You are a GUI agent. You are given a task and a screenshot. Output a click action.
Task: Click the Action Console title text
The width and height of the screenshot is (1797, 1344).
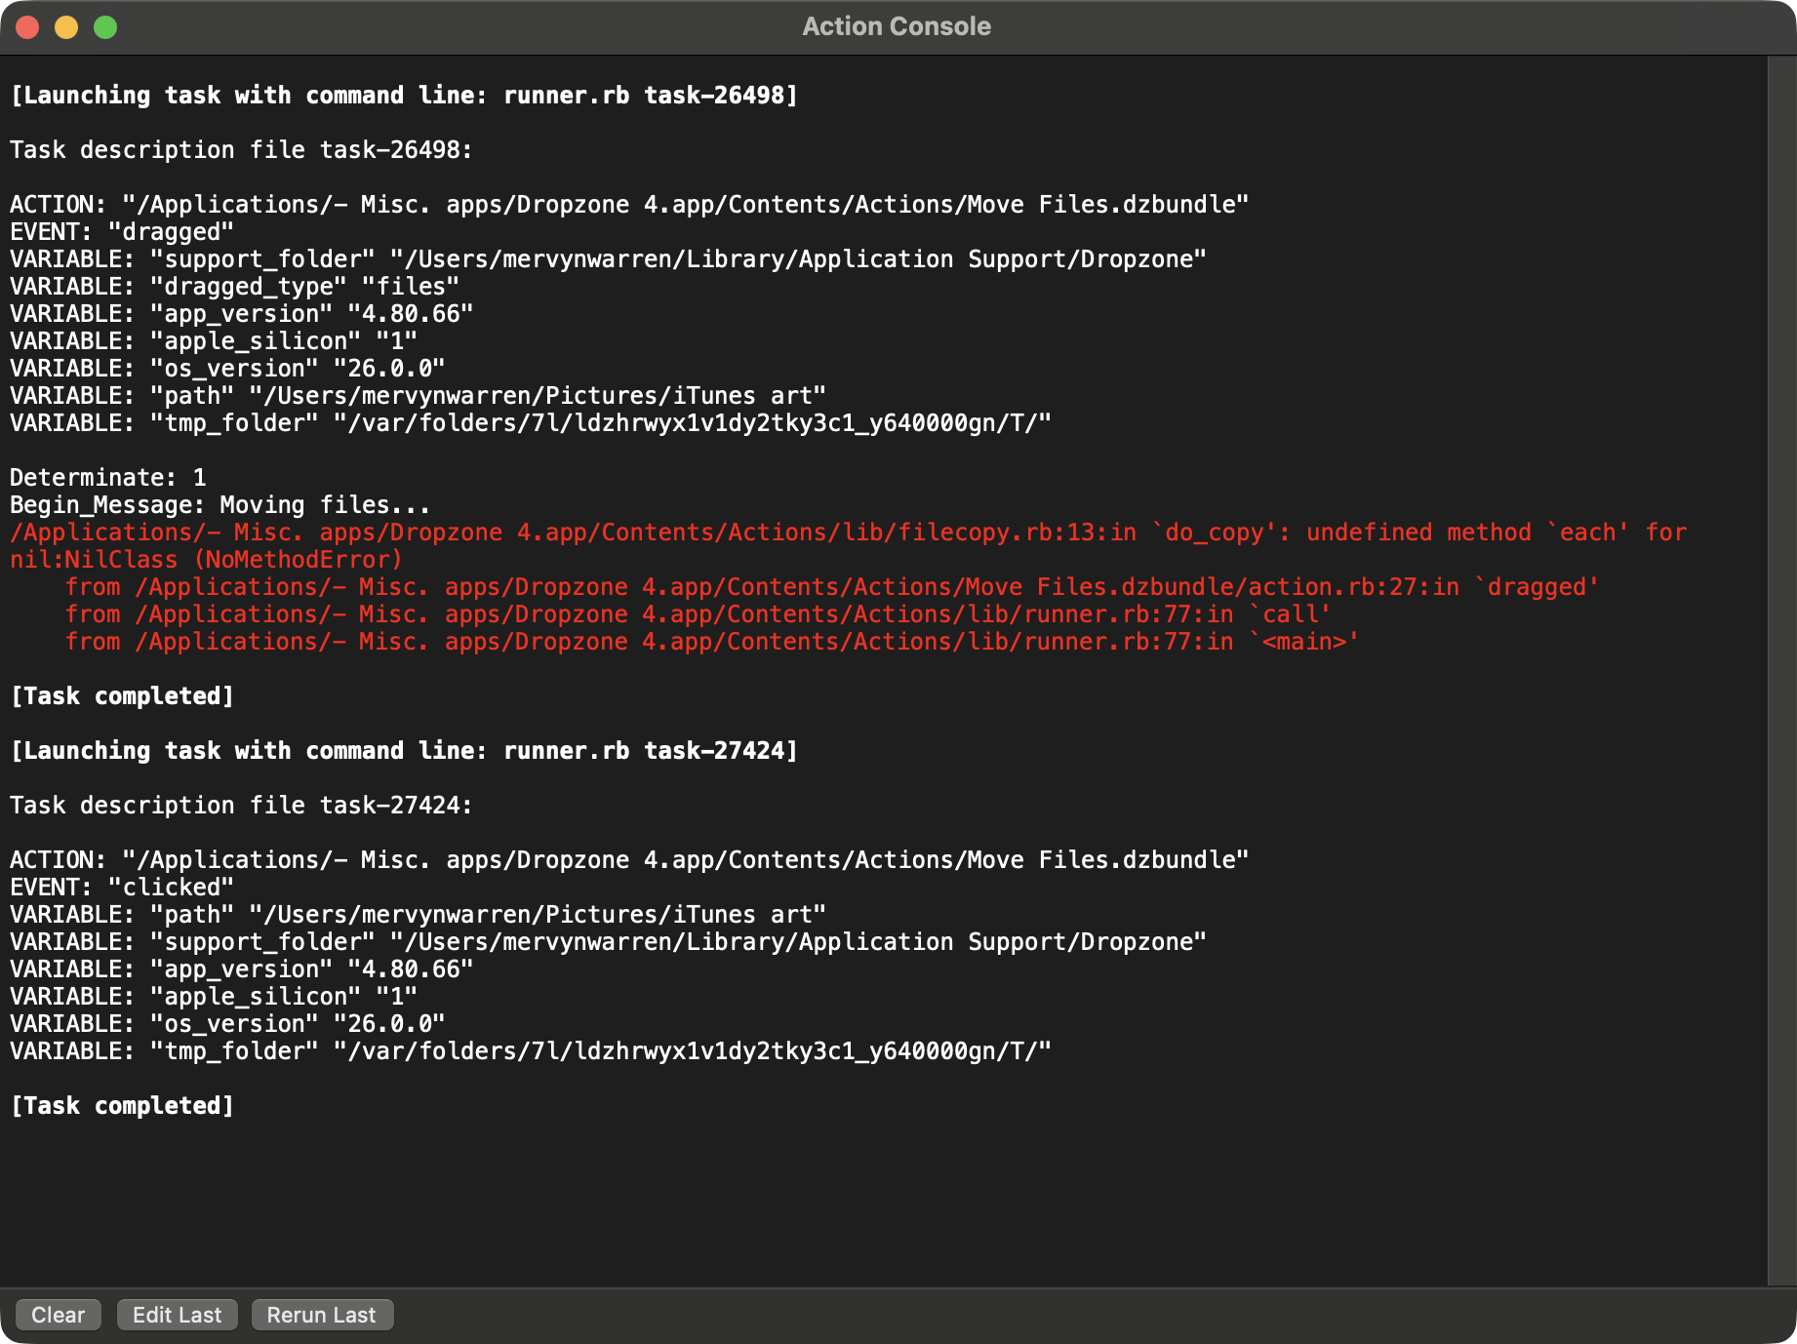click(x=896, y=26)
